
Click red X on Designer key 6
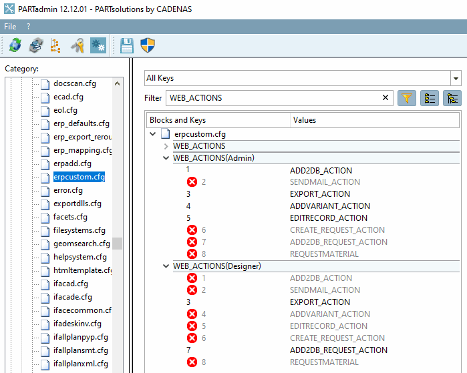(192, 338)
